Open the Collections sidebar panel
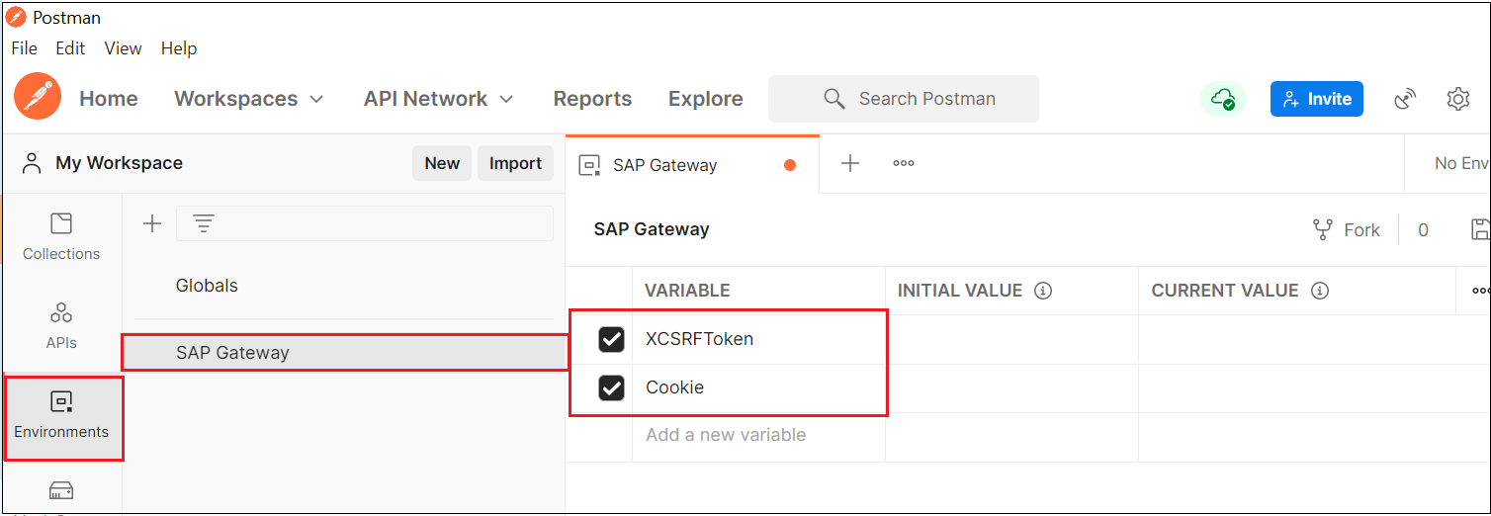Image resolution: width=1491 pixels, height=516 pixels. click(61, 236)
